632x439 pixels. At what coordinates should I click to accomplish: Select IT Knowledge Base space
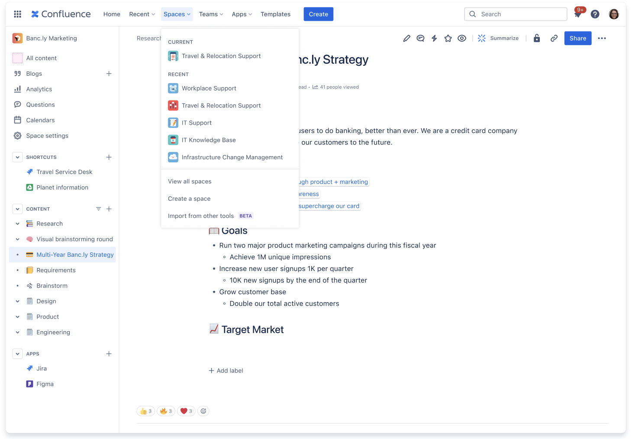tap(230, 140)
